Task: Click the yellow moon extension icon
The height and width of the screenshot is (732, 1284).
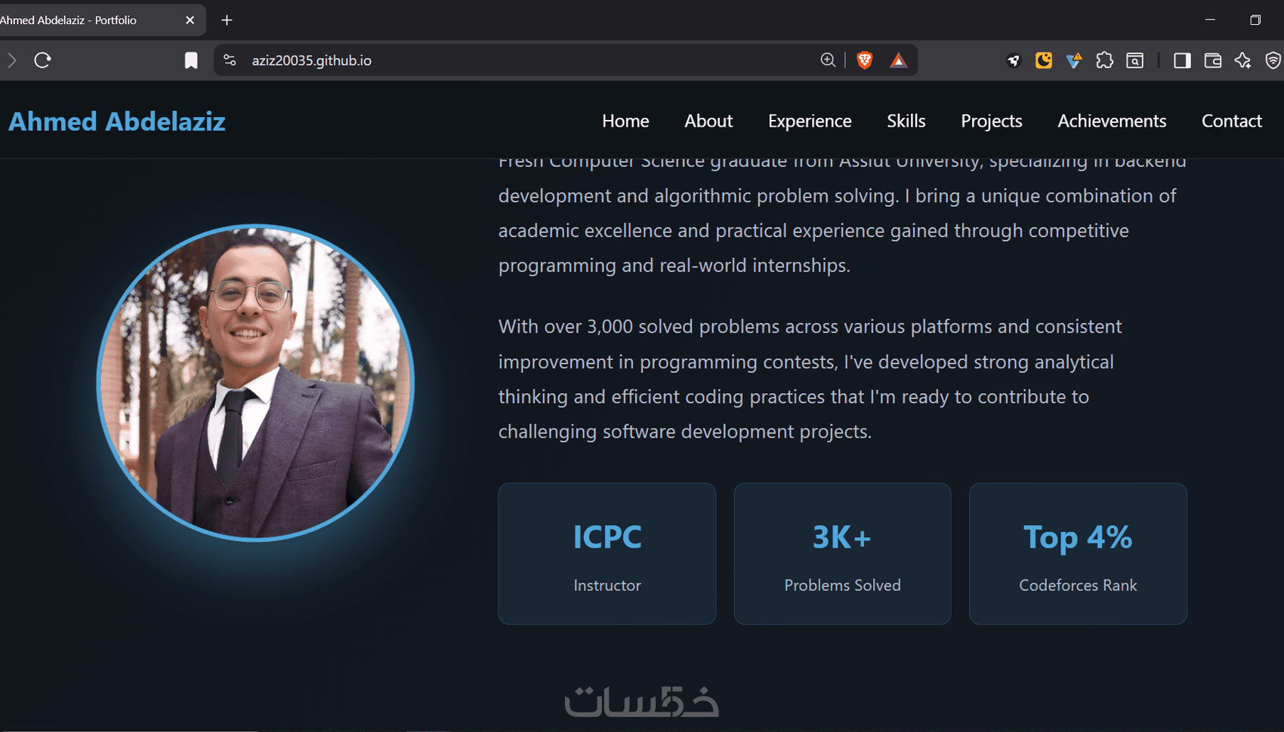Action: 1044,60
